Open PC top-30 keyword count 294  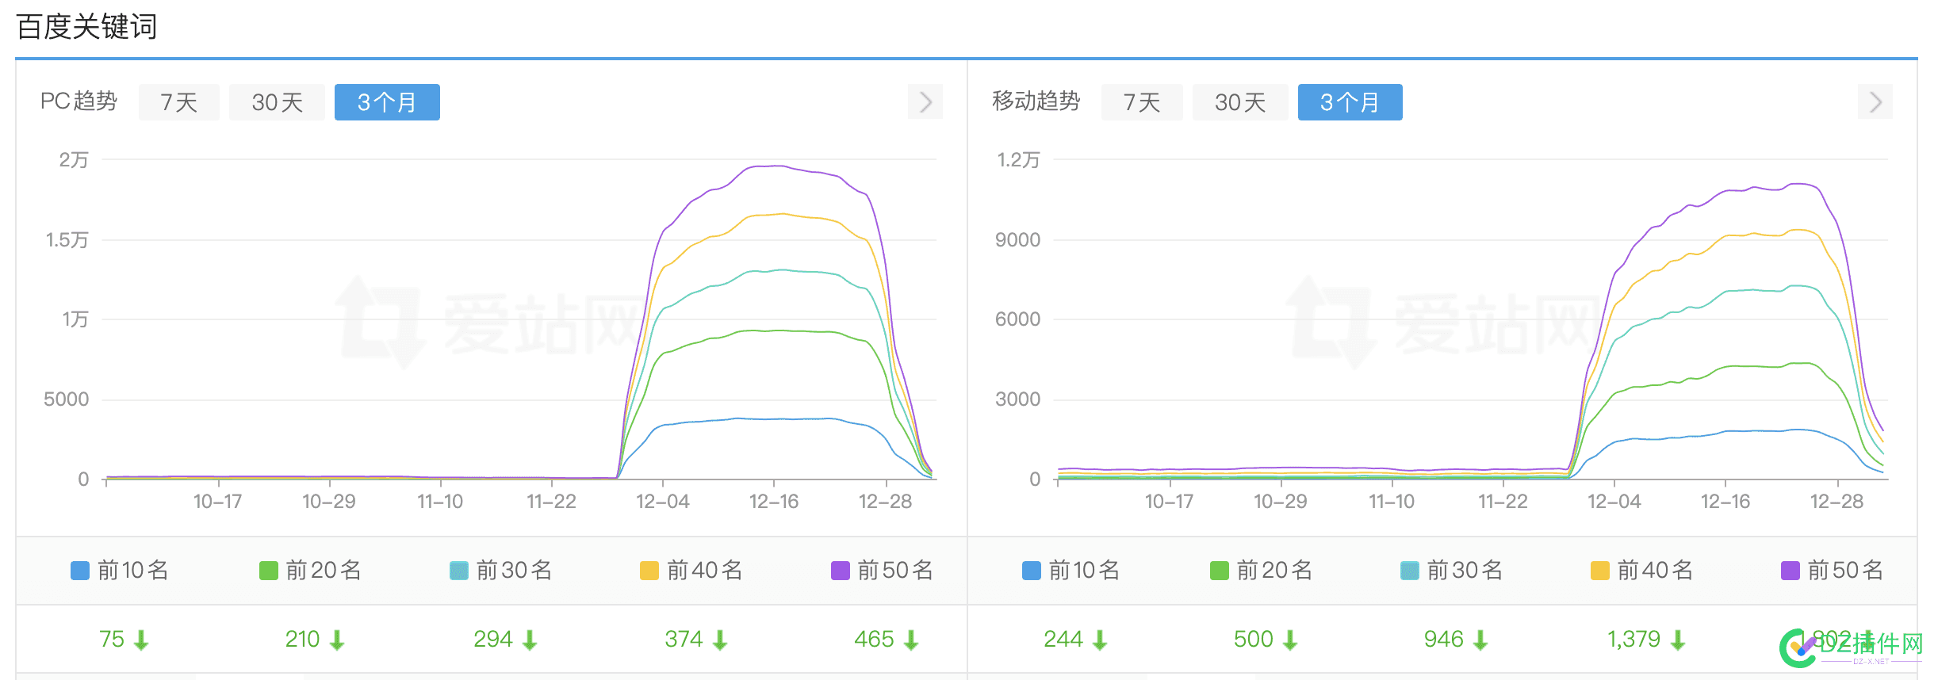tap(492, 639)
